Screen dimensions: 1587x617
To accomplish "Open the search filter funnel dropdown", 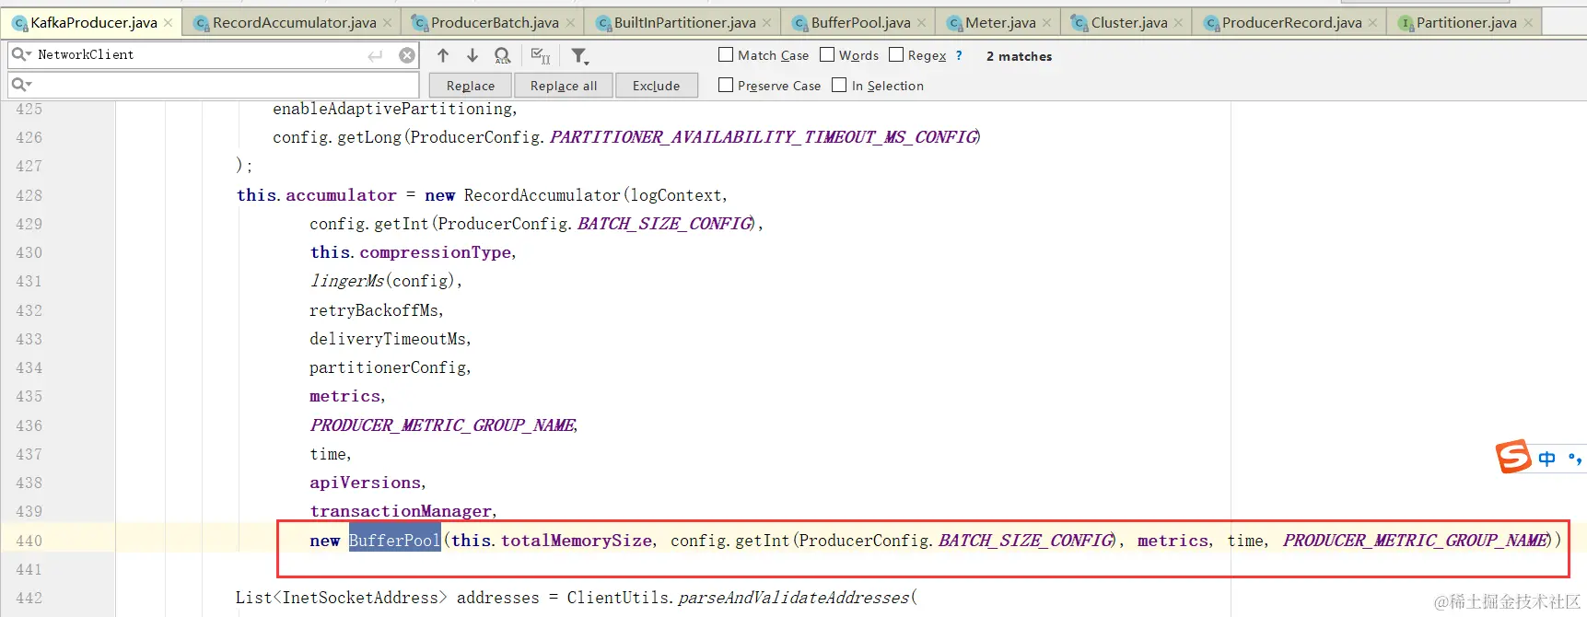I will tap(579, 56).
